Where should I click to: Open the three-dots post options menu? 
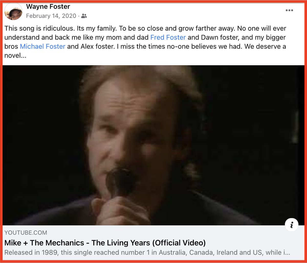[289, 10]
